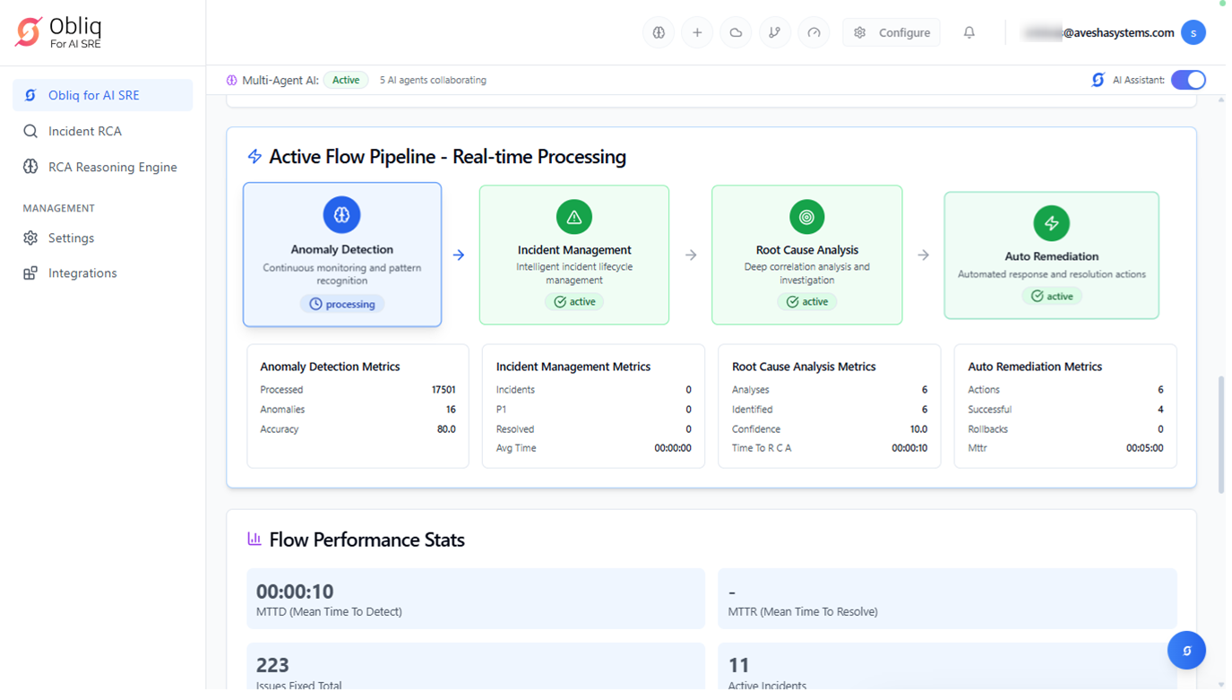Viewport: 1232px width, 700px height.
Task: Navigate to Integrations page
Action: (x=82, y=273)
